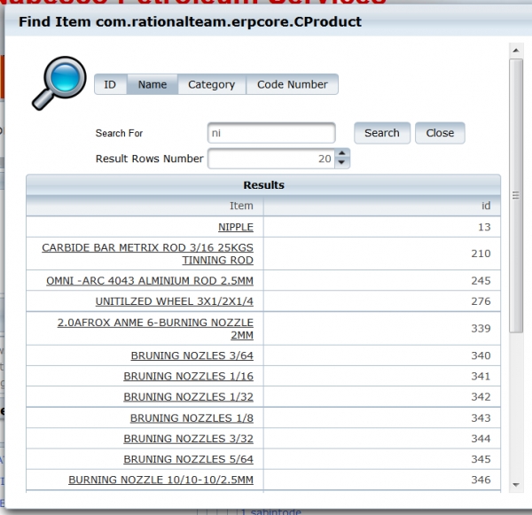
Task: Open the NIPPLE item link
Action: click(x=235, y=227)
